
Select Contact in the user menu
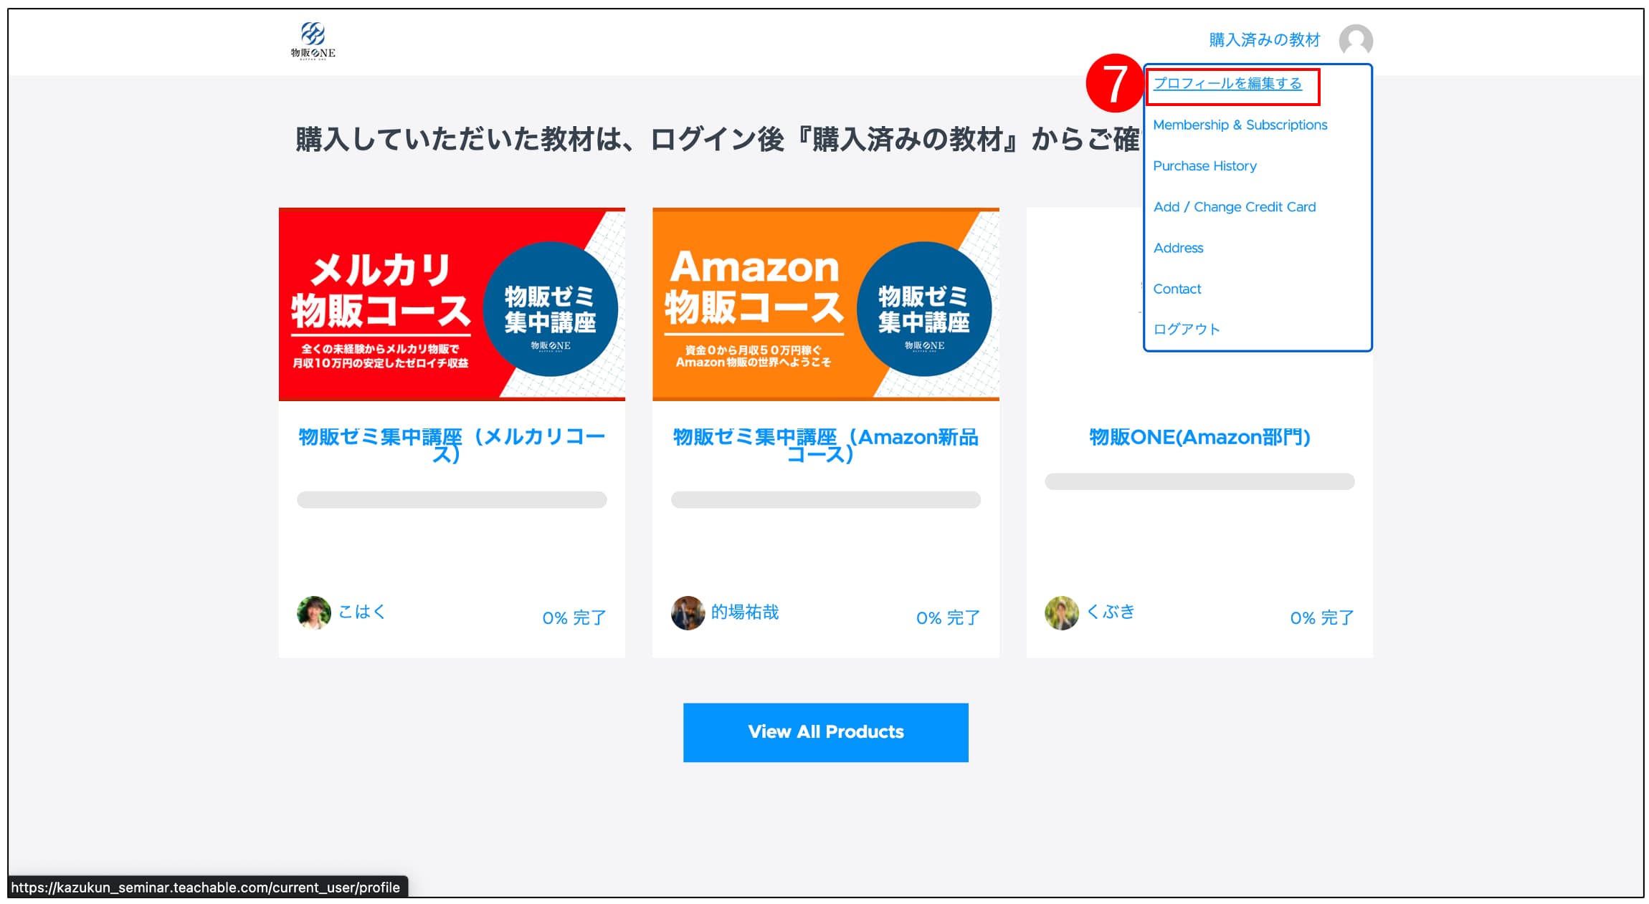(x=1177, y=289)
